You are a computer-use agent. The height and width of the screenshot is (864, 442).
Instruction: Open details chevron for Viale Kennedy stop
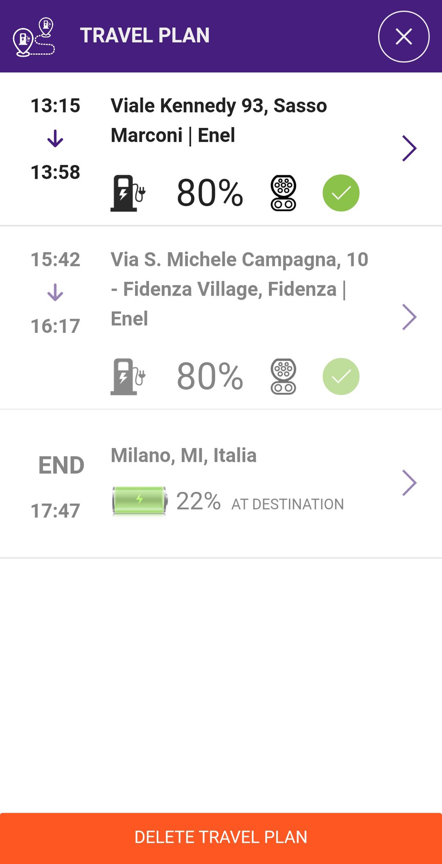pyautogui.click(x=409, y=148)
